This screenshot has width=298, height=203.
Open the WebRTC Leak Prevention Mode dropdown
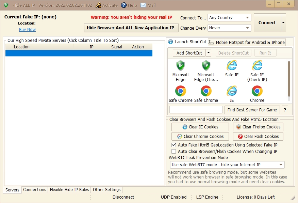[x=227, y=165]
